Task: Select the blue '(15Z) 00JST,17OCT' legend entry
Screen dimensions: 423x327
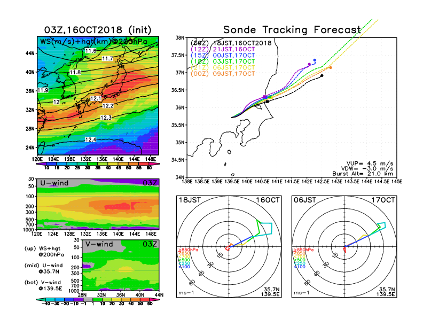Action: pyautogui.click(x=223, y=56)
